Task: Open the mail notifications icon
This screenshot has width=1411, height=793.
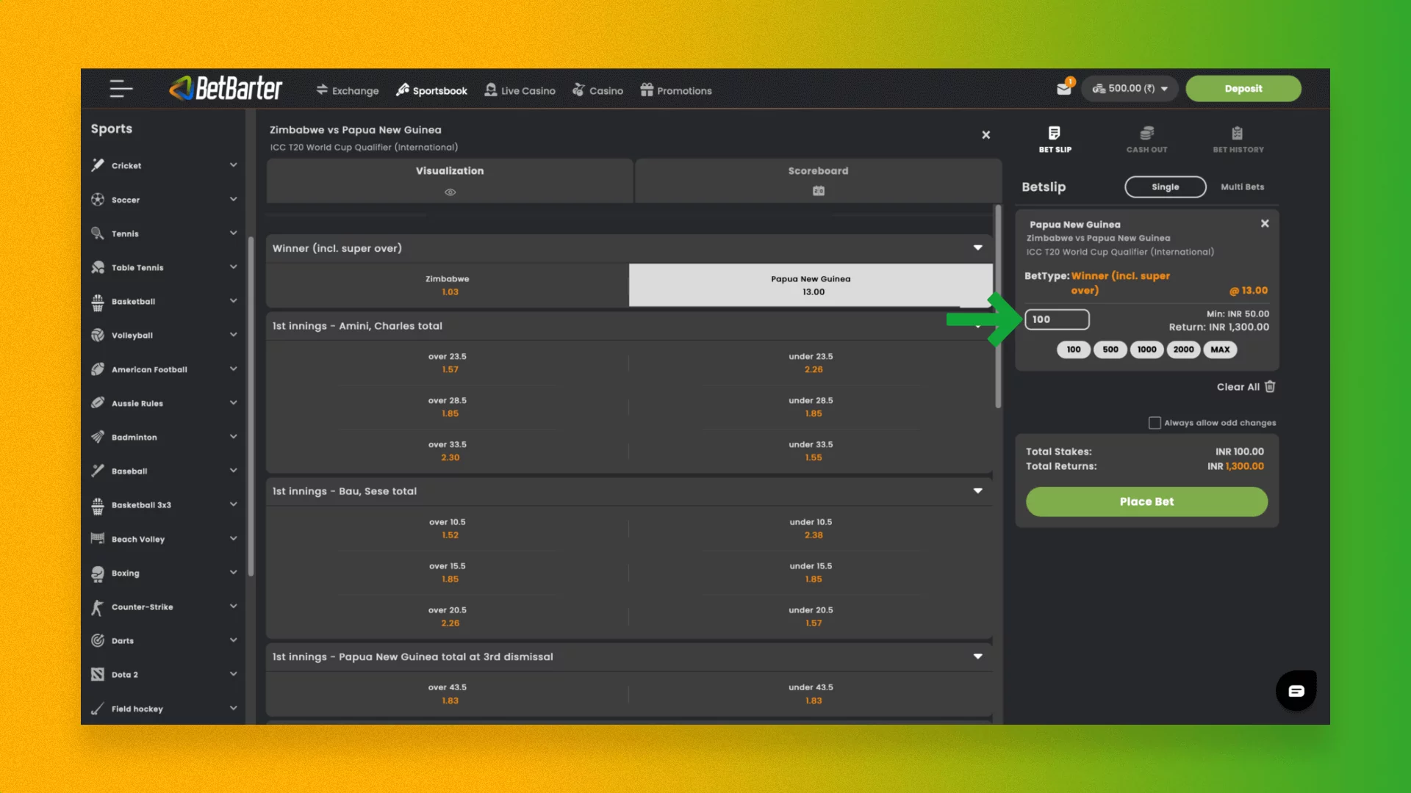Action: pos(1064,89)
